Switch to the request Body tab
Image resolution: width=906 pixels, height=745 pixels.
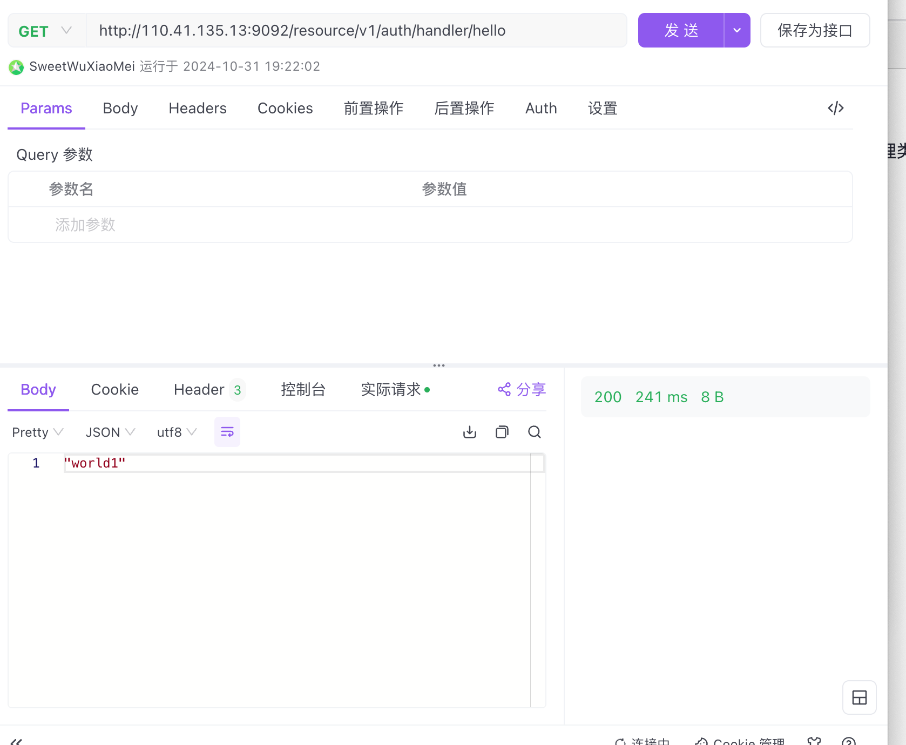click(x=120, y=109)
